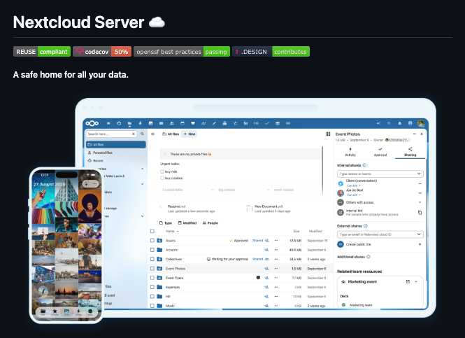This screenshot has height=338, width=465.
Task: Open the Contacts app icon in the top bar
Action: [x=172, y=123]
